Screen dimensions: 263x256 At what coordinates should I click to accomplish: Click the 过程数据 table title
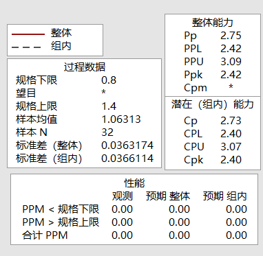[x=85, y=67]
